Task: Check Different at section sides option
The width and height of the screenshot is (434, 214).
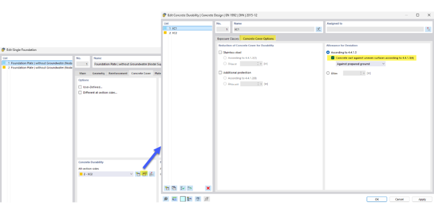Action: (x=80, y=92)
